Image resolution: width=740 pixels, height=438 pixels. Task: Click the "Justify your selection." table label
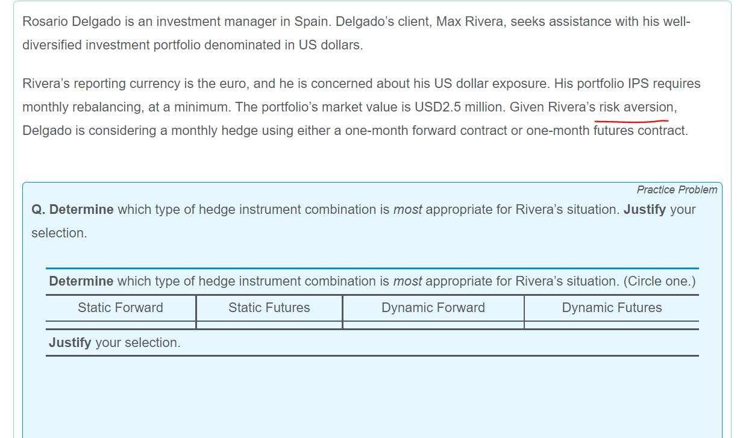click(114, 343)
